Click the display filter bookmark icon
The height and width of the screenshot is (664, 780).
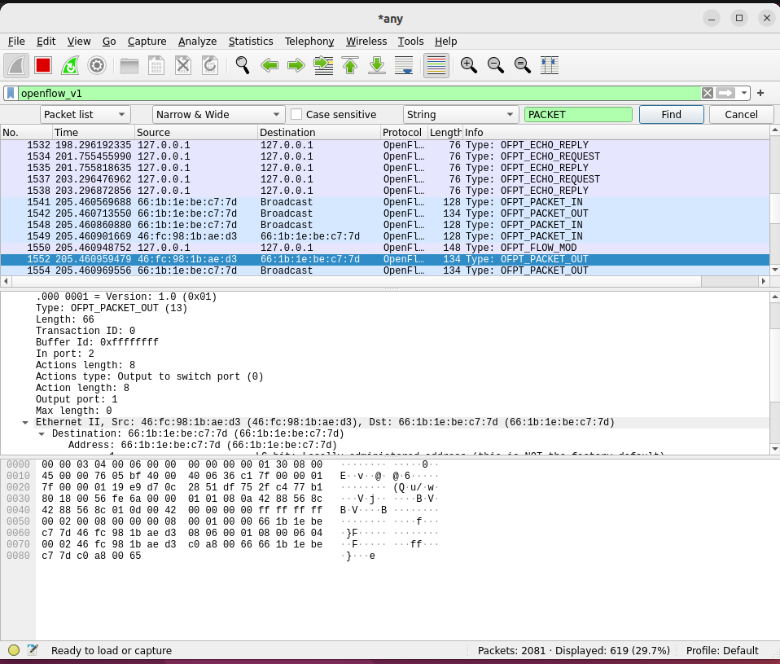(x=11, y=93)
